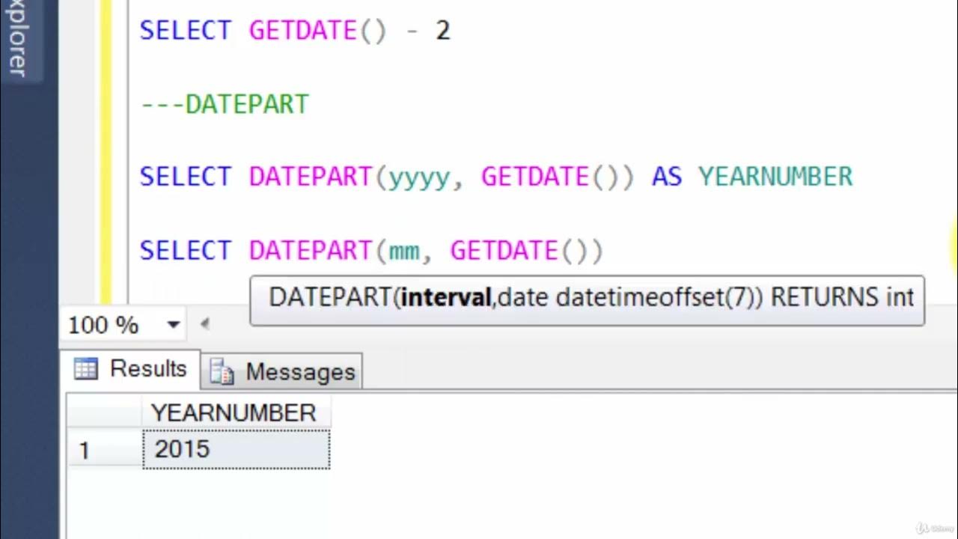Click the document icon on Messages tab
Screen dimensions: 958x539
pyautogui.click(x=222, y=371)
